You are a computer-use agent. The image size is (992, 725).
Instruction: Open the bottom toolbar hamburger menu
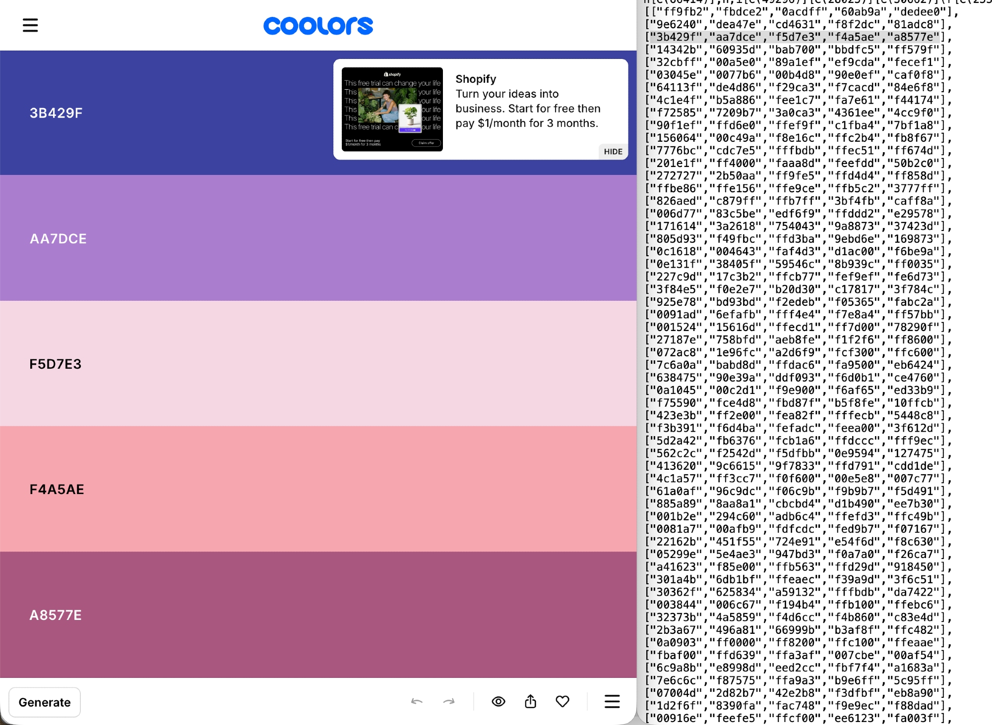pyautogui.click(x=612, y=702)
